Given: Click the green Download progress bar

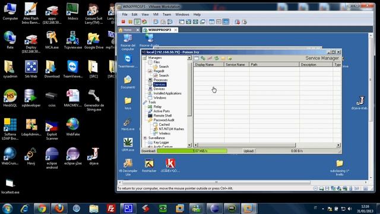Looking at the screenshot, I should [x=192, y=151].
